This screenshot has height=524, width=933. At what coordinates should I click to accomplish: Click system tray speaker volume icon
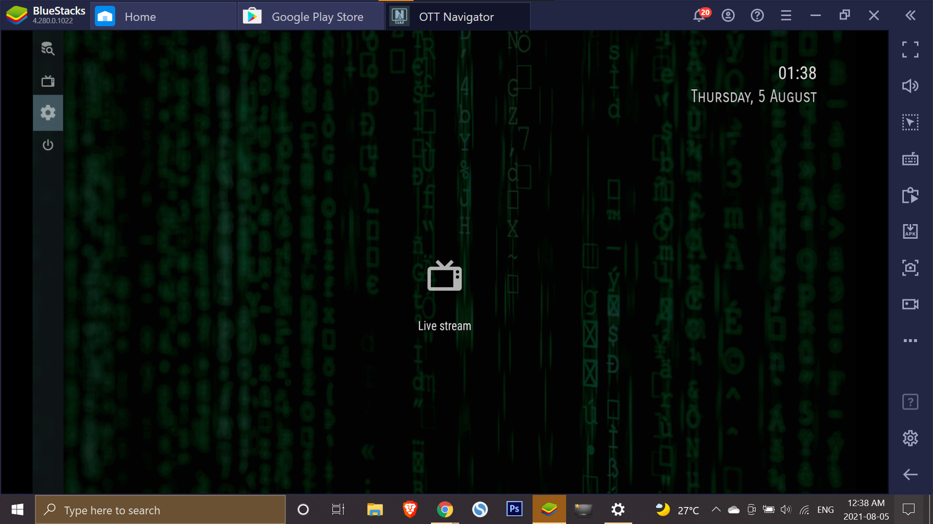[785, 509]
